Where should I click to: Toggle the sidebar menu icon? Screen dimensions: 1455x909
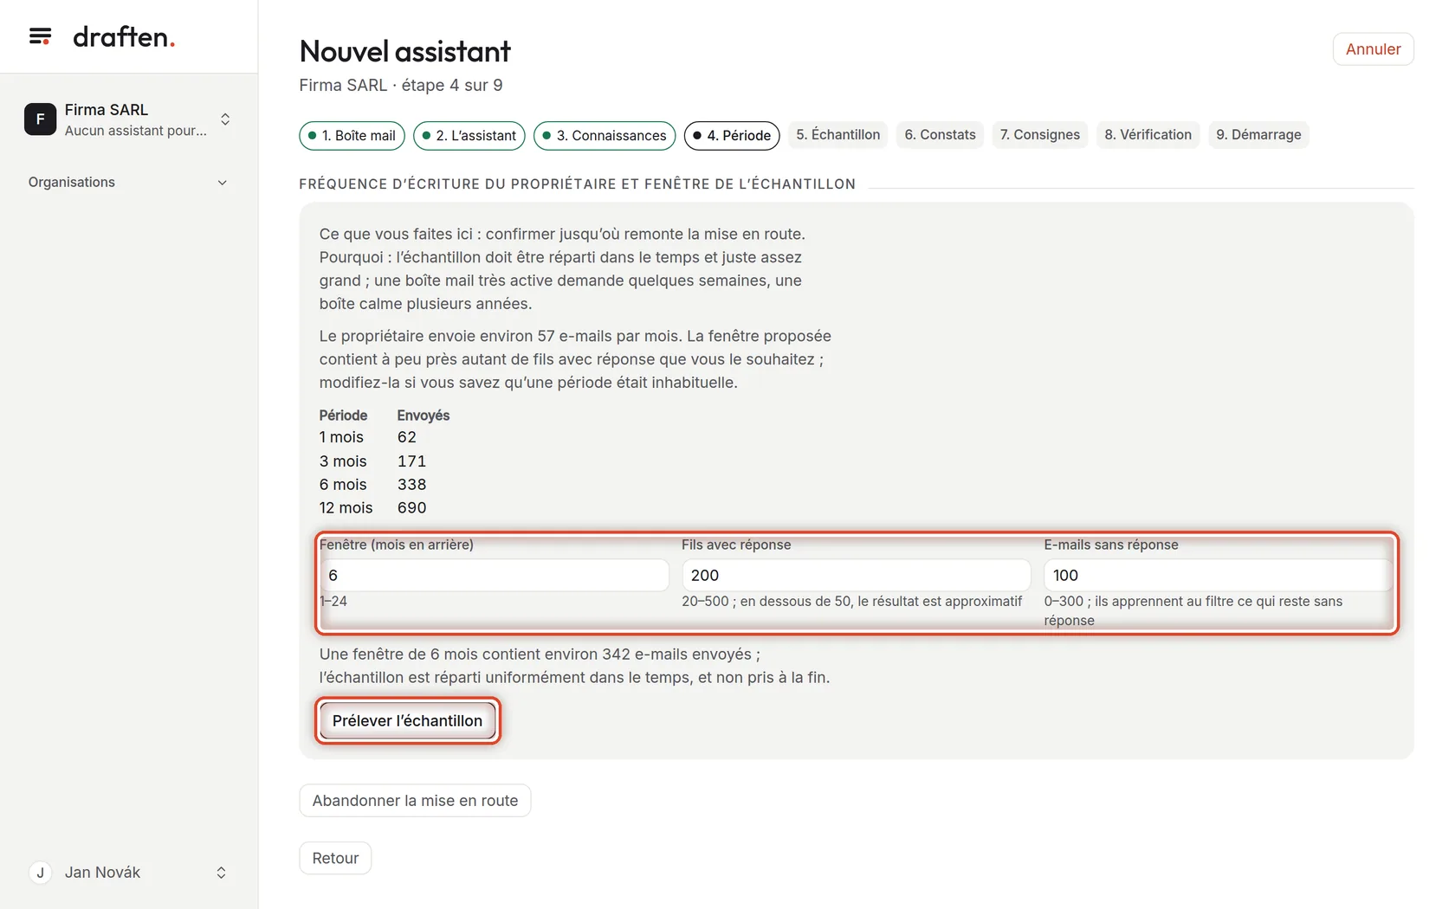pyautogui.click(x=40, y=36)
